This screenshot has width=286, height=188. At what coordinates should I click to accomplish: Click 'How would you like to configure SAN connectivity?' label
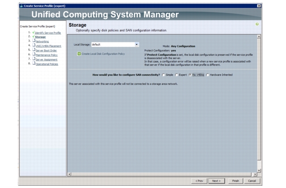coord(126,75)
